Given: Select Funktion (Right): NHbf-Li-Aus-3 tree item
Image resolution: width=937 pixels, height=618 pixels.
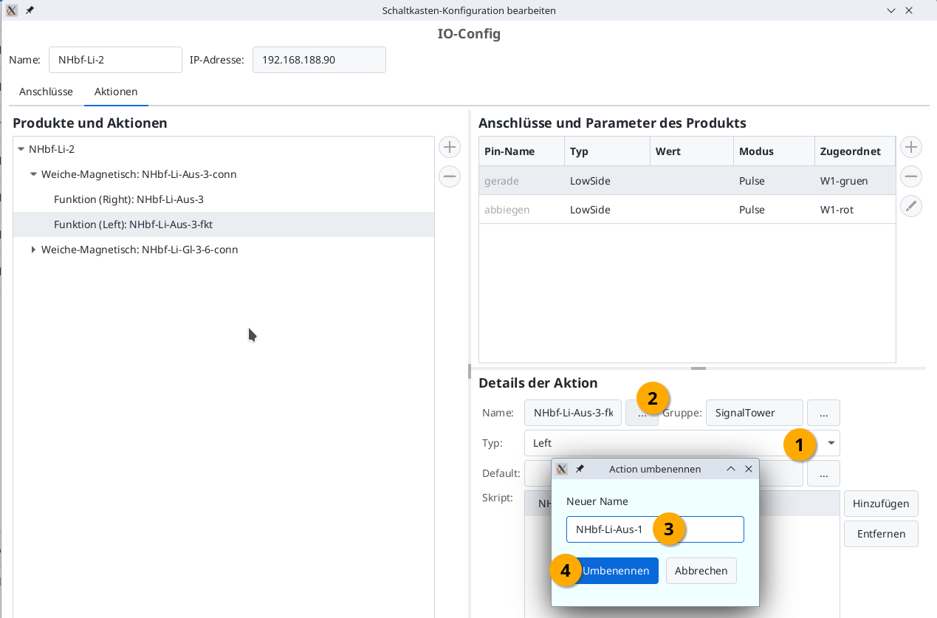Looking at the screenshot, I should point(128,199).
